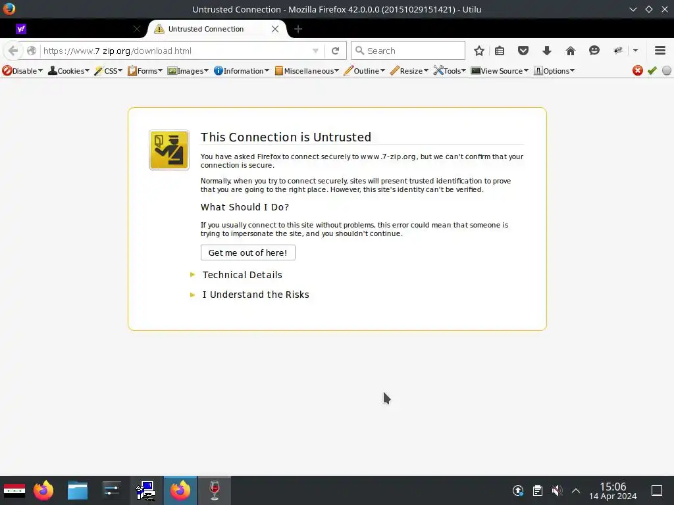The image size is (674, 505).
Task: Show hidden tray icons arrow
Action: (x=576, y=491)
